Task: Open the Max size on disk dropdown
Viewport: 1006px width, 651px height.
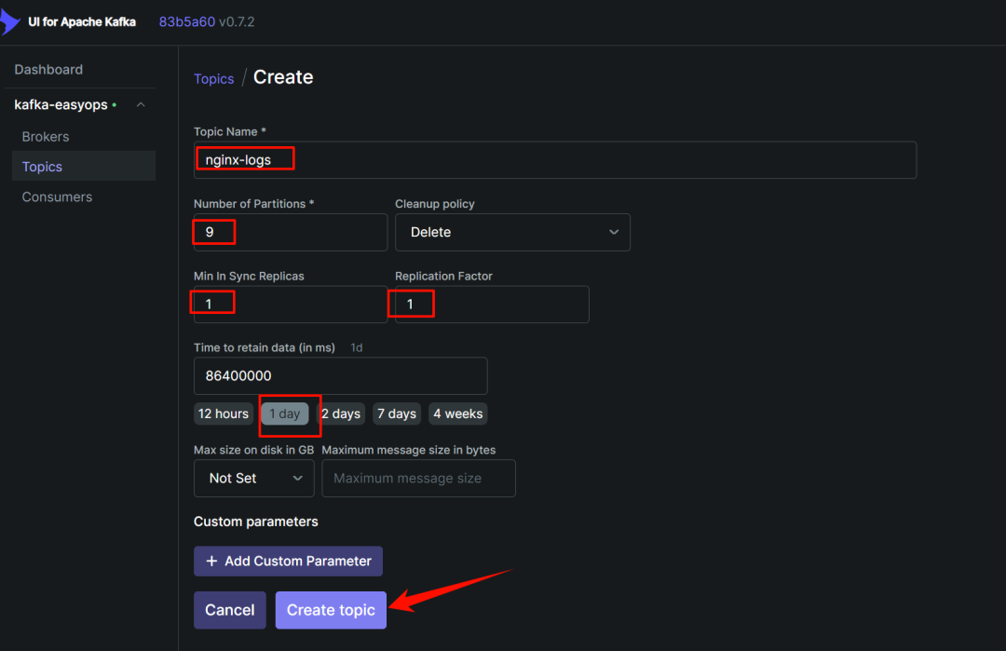Action: point(254,478)
